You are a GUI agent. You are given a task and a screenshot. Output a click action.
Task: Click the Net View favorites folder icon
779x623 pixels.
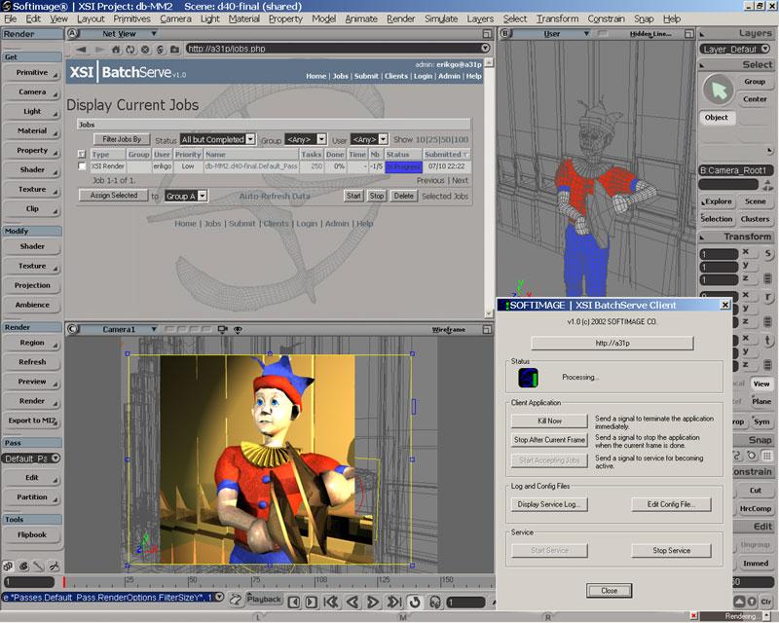click(x=175, y=50)
